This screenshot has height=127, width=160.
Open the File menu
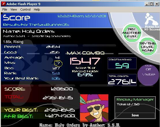pyautogui.click(x=5, y=9)
